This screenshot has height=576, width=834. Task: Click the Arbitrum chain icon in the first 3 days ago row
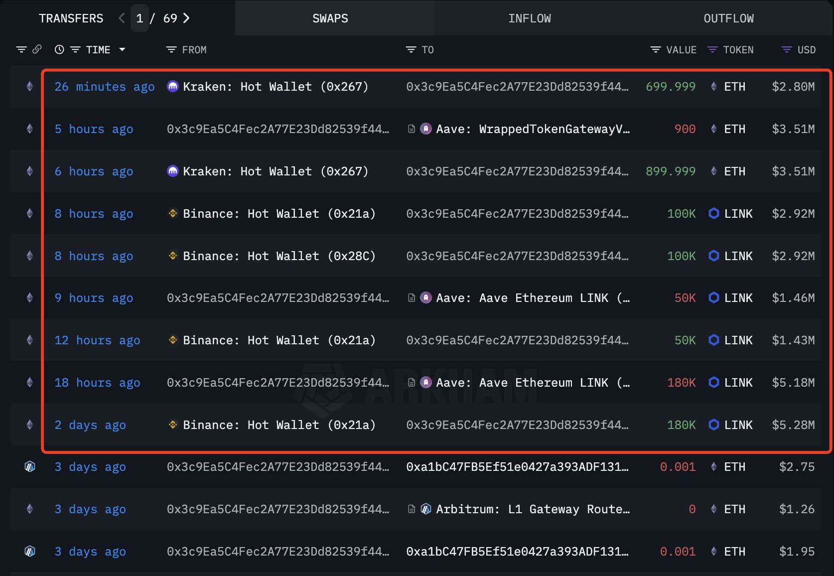[30, 467]
